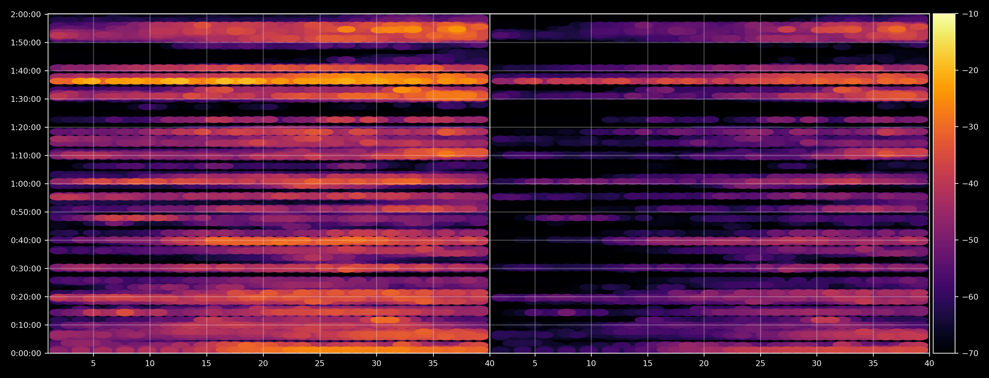
Task: Click x-axis label 20 under left heatmap
Action: pyautogui.click(x=263, y=363)
